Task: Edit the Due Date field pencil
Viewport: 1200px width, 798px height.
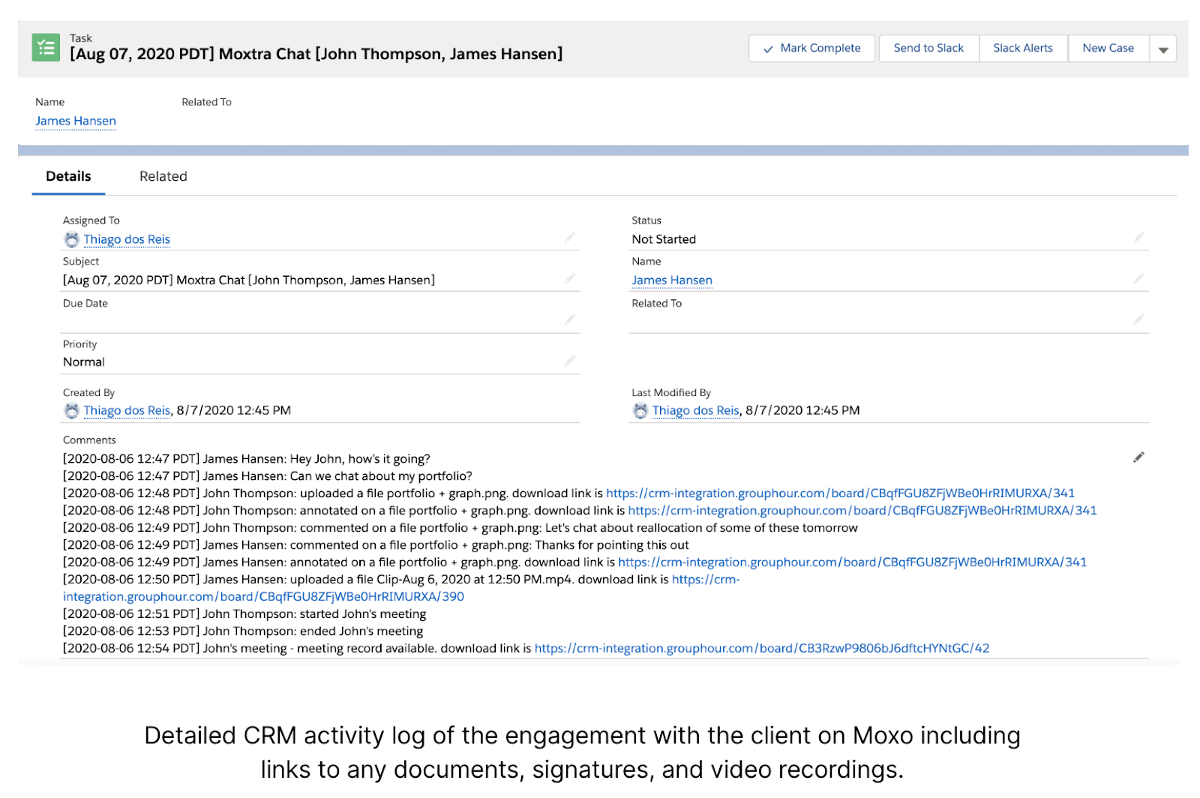Action: (x=570, y=319)
